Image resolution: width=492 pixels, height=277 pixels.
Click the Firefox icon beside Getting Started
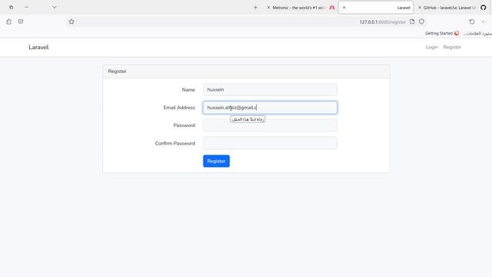coord(457,33)
